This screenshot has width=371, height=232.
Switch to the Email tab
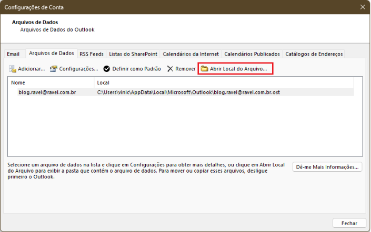click(x=13, y=54)
